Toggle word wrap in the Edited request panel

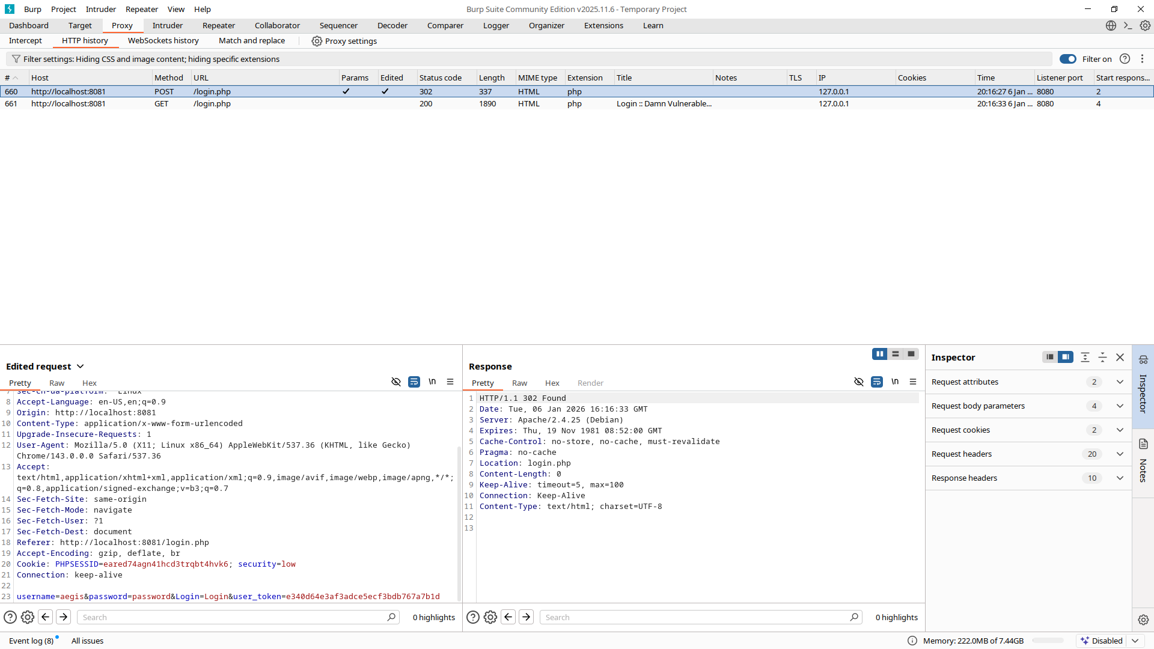[x=414, y=382]
